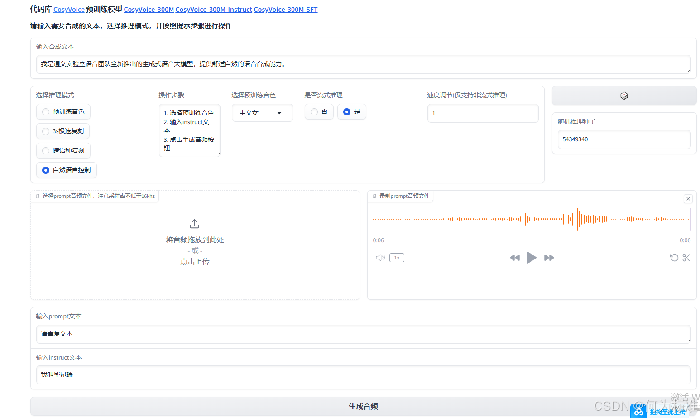Play the recorded prompt audio
This screenshot has width=700, height=418.
click(x=532, y=257)
